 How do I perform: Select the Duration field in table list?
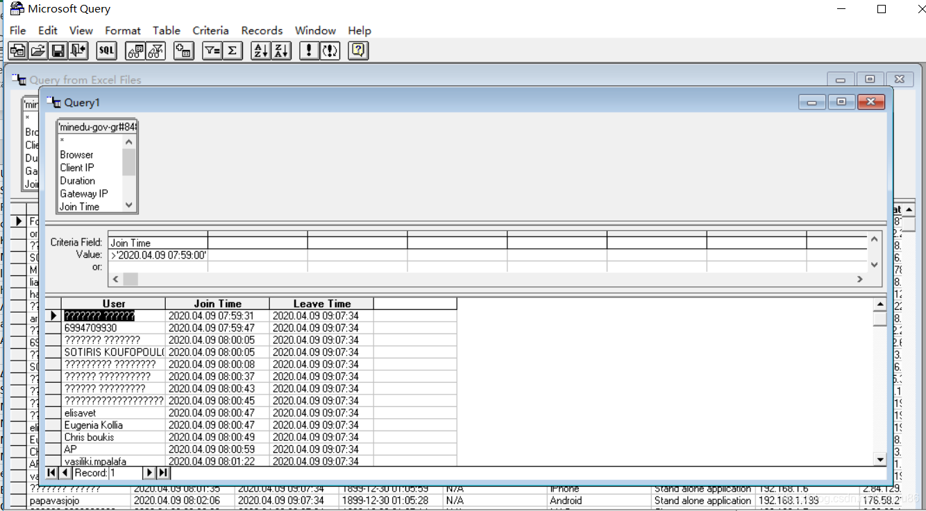(x=78, y=180)
